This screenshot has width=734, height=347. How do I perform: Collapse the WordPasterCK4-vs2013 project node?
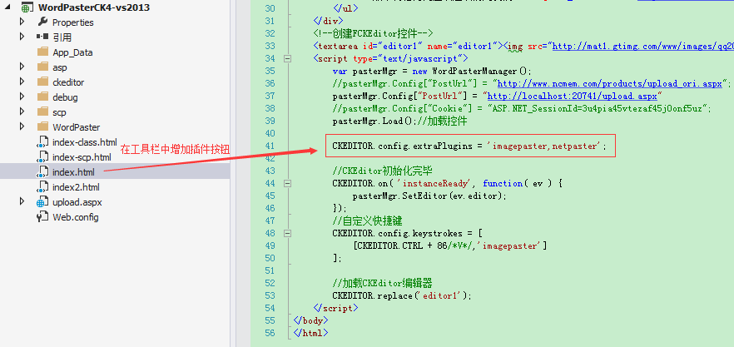point(8,7)
